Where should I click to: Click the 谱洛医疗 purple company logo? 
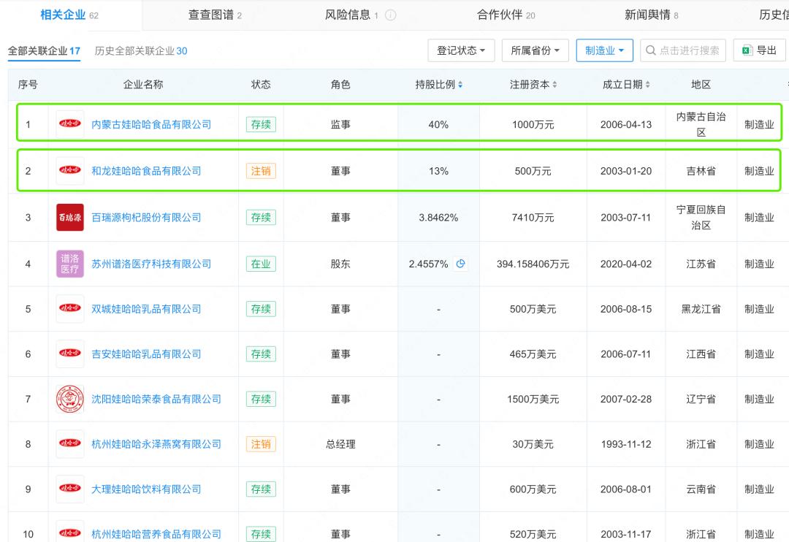[x=70, y=264]
